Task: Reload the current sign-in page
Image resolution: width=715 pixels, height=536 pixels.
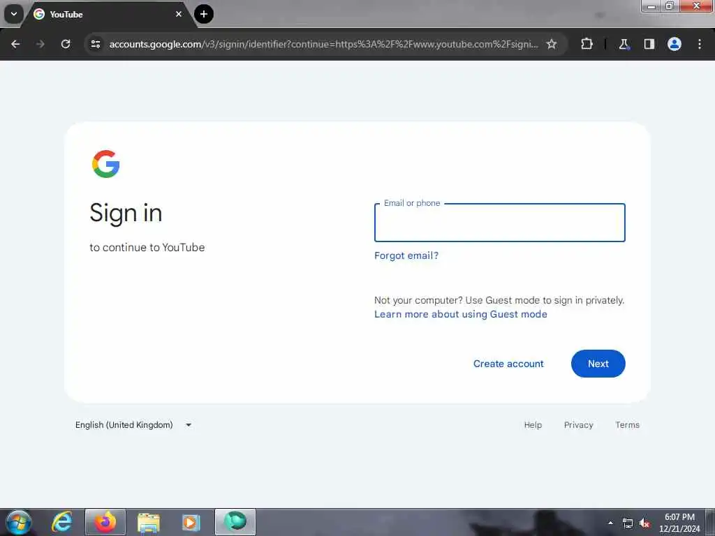Action: coord(66,44)
